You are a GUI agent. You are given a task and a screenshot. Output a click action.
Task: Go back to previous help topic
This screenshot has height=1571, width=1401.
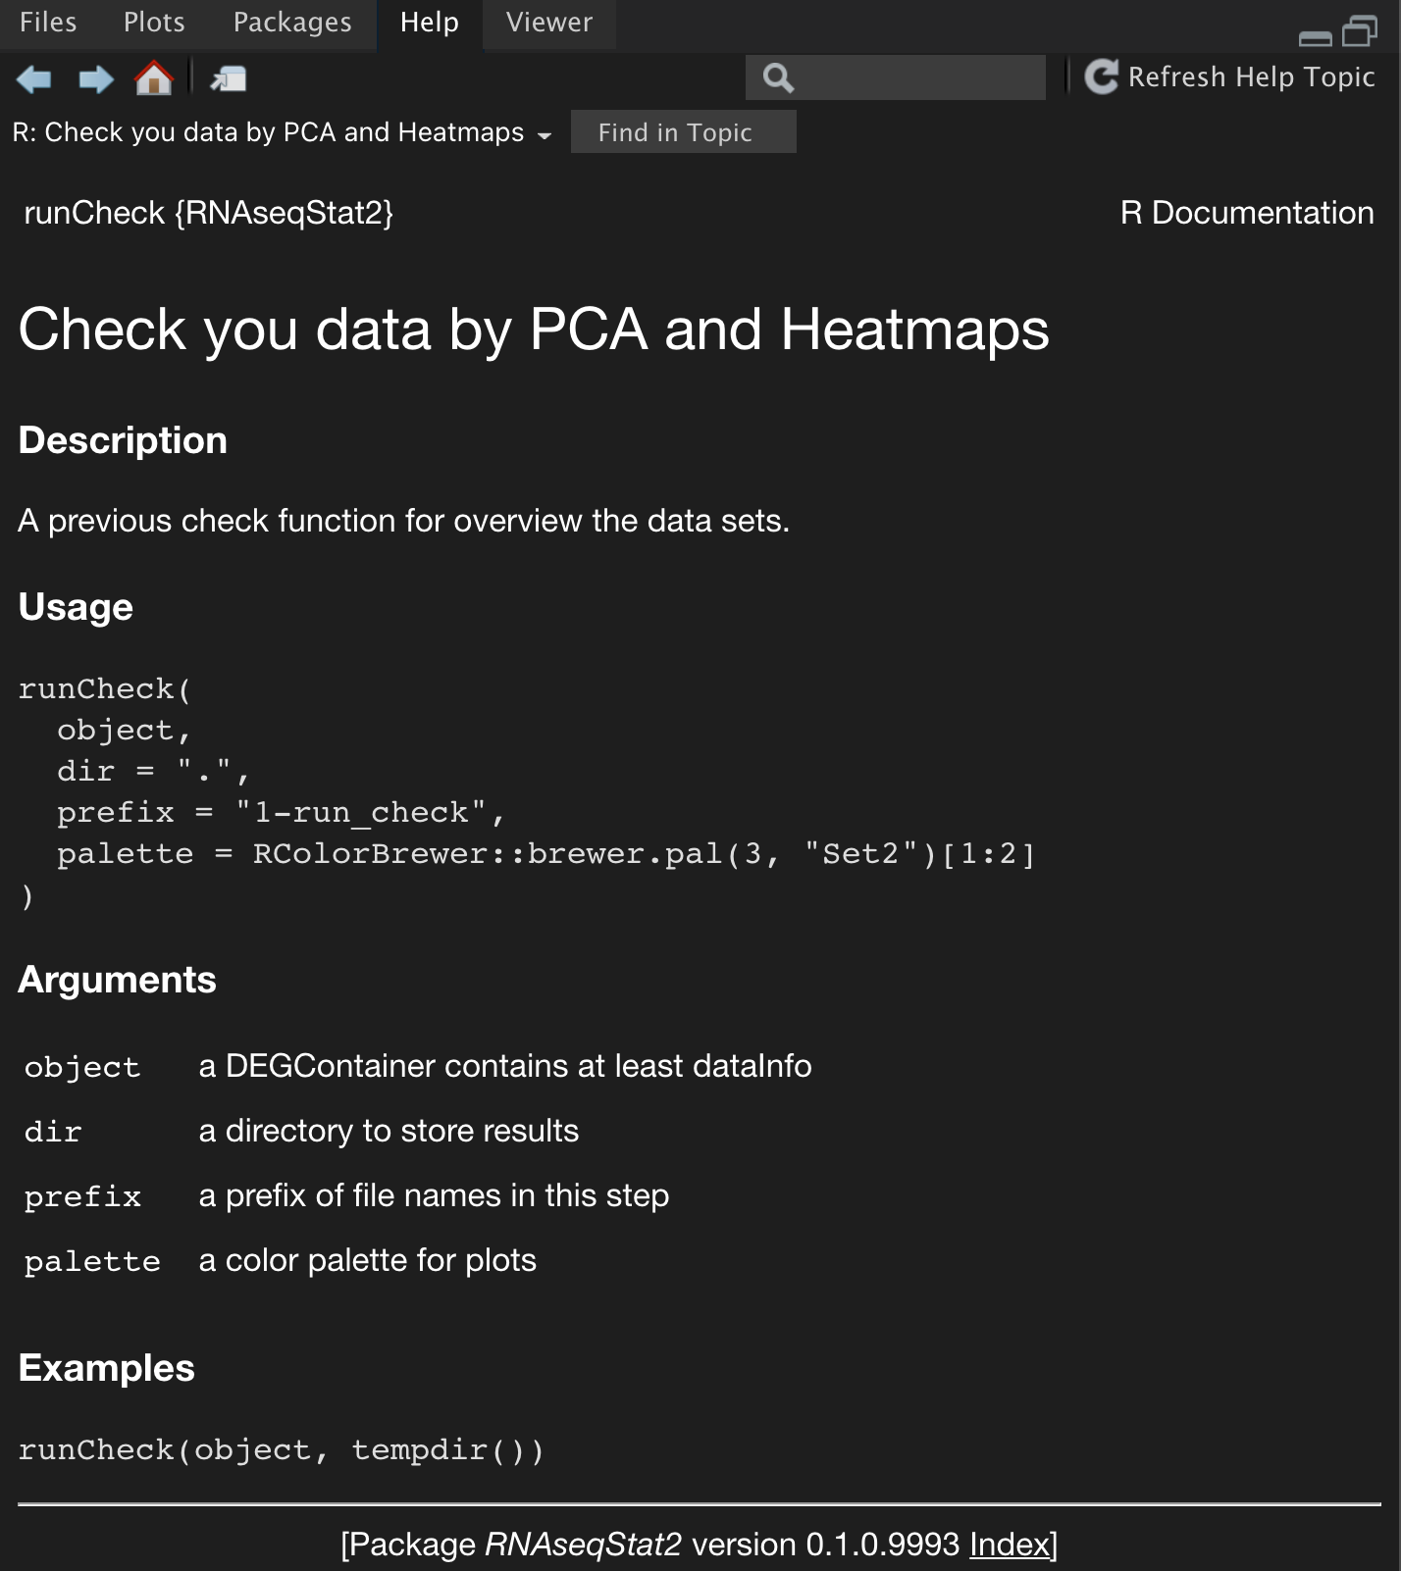point(34,78)
